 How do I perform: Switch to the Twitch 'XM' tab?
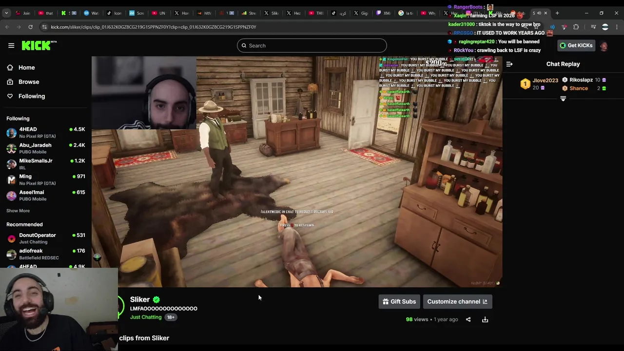(x=384, y=13)
